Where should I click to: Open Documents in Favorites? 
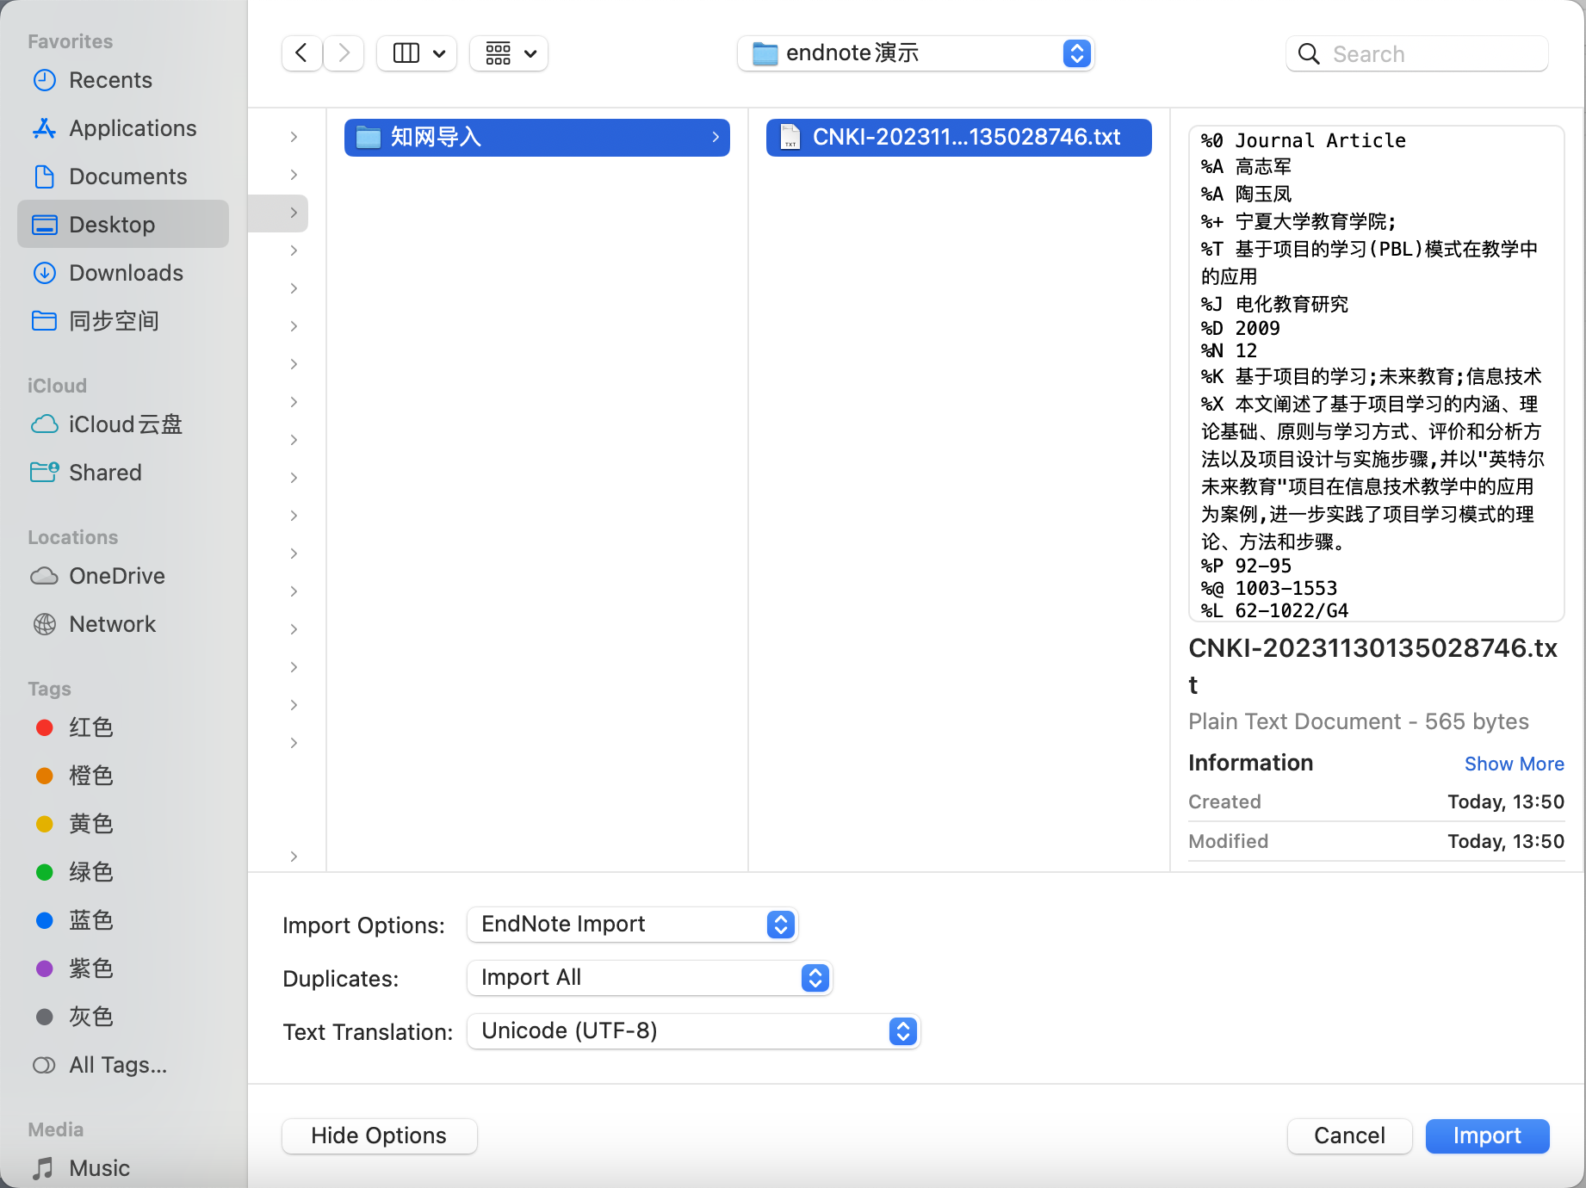(x=127, y=176)
